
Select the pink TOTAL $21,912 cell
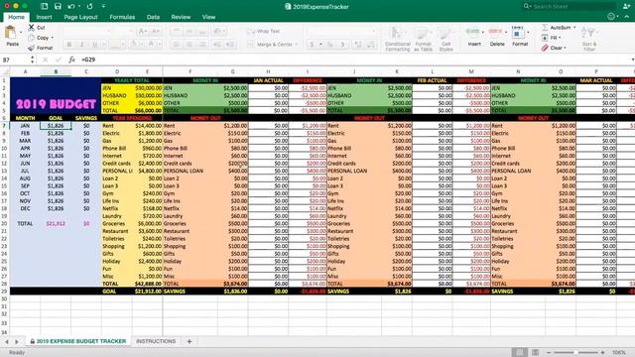click(56, 223)
